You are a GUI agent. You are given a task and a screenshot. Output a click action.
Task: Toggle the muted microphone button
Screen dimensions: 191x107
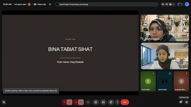(x=70, y=102)
